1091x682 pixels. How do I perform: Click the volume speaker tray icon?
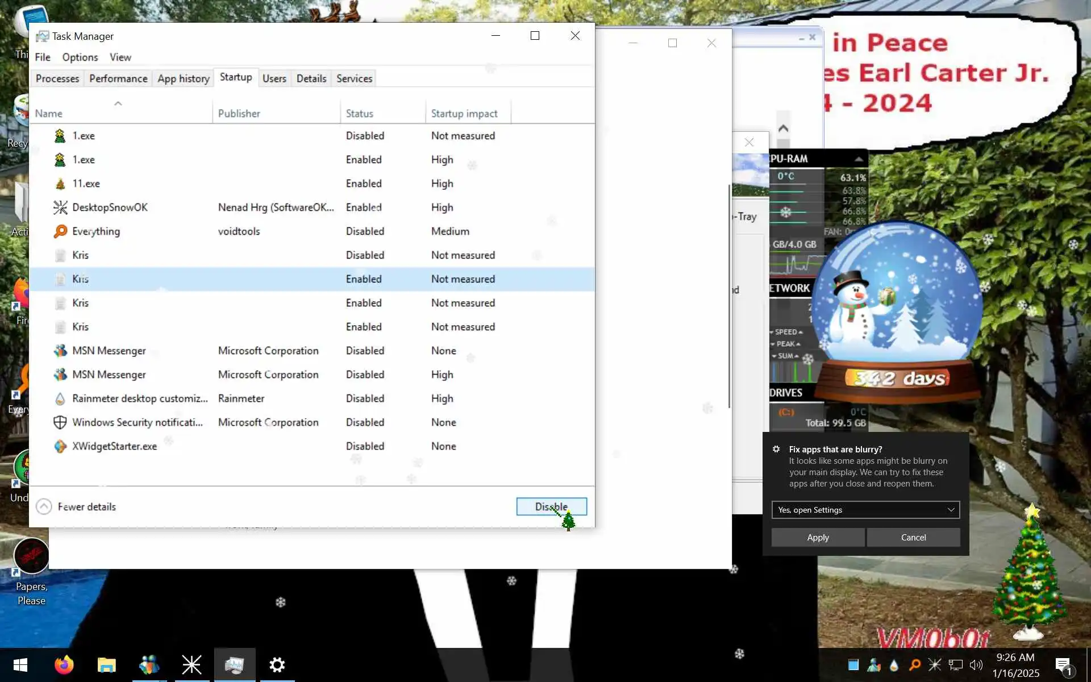[976, 664]
